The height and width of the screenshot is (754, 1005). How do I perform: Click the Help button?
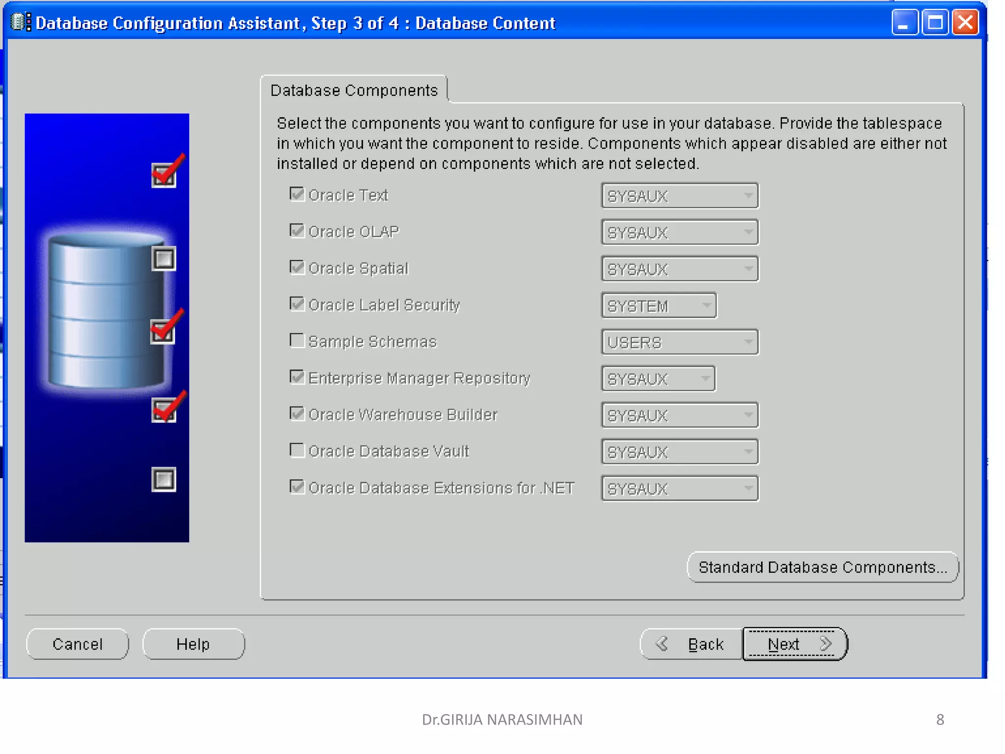pyautogui.click(x=193, y=644)
